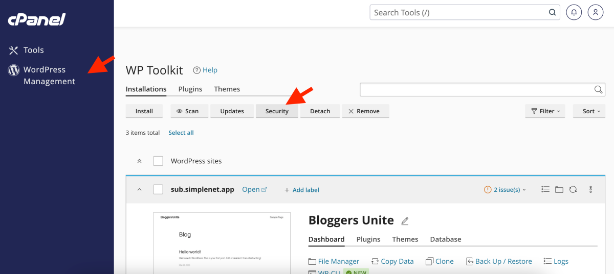
Task: Click the Select all link
Action: pyautogui.click(x=181, y=133)
